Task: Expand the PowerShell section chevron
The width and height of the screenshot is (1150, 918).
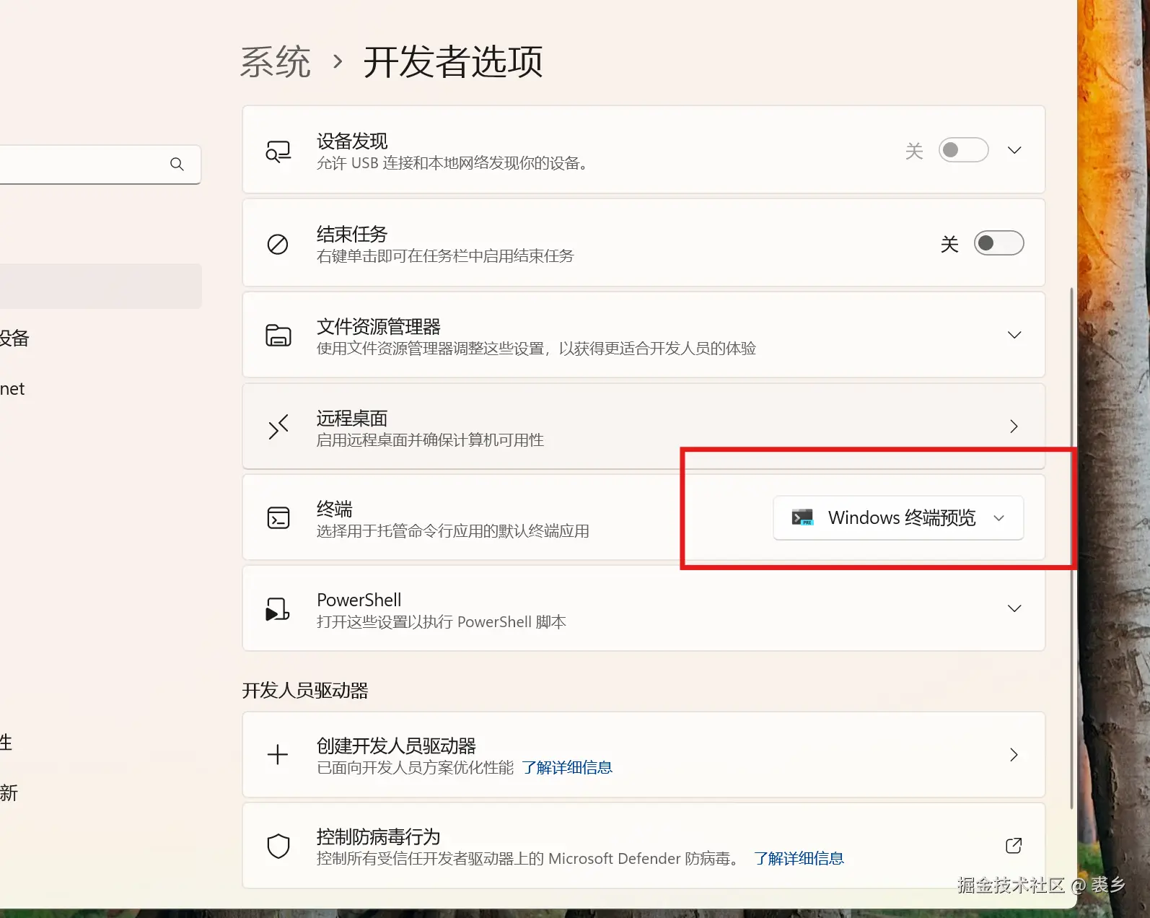Action: point(1014,608)
